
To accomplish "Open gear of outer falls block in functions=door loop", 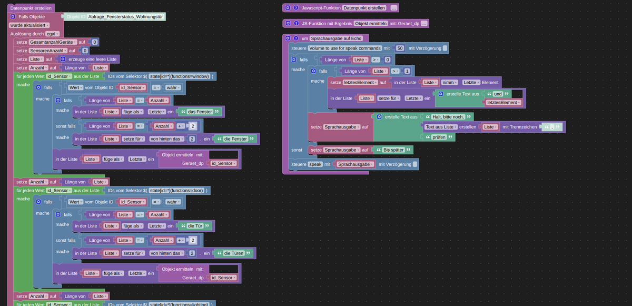I will [x=38, y=202].
